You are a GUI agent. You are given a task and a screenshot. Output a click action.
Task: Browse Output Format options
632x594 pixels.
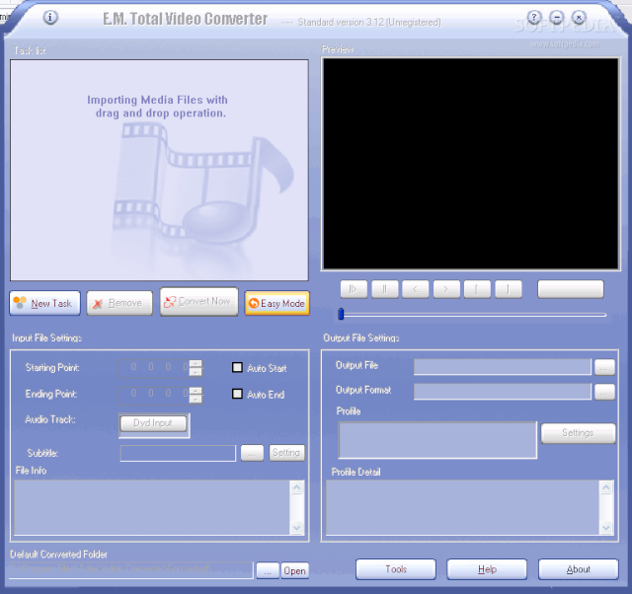(x=604, y=392)
